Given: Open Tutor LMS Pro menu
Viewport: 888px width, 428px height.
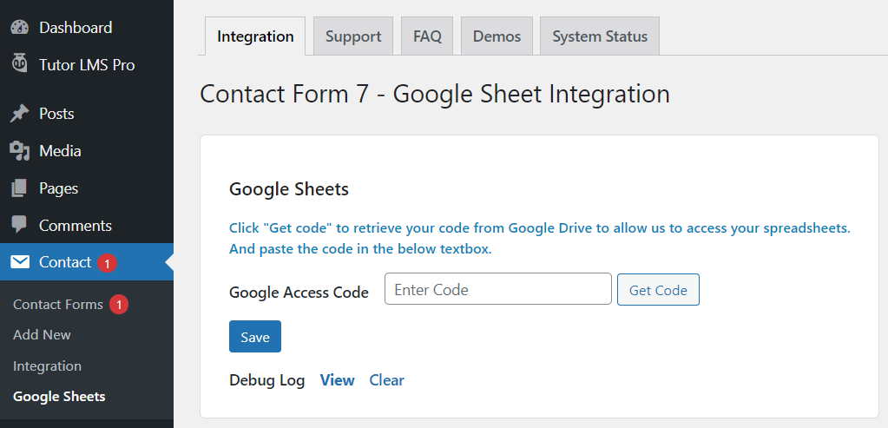Looking at the screenshot, I should [x=87, y=64].
